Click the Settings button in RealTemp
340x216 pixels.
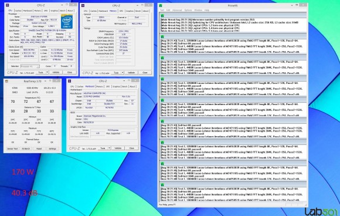52,148
